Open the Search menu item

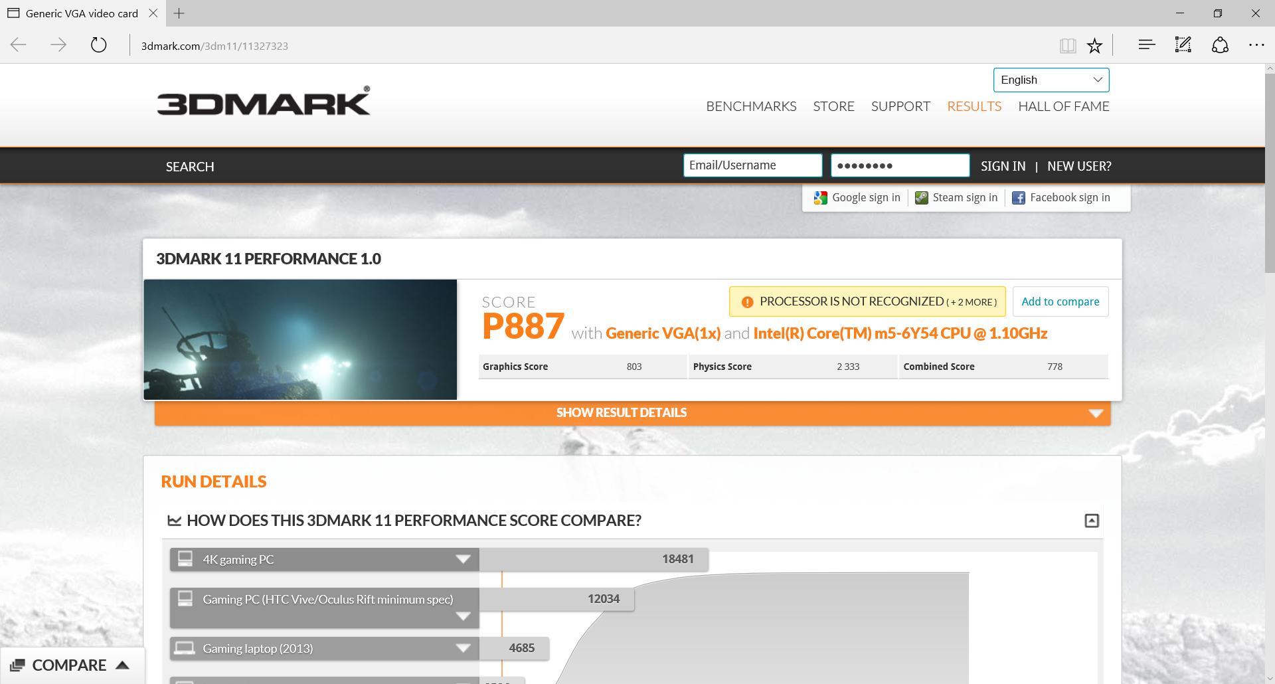tap(190, 167)
